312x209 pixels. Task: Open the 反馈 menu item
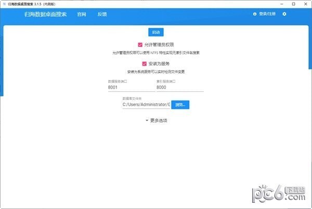click(102, 14)
